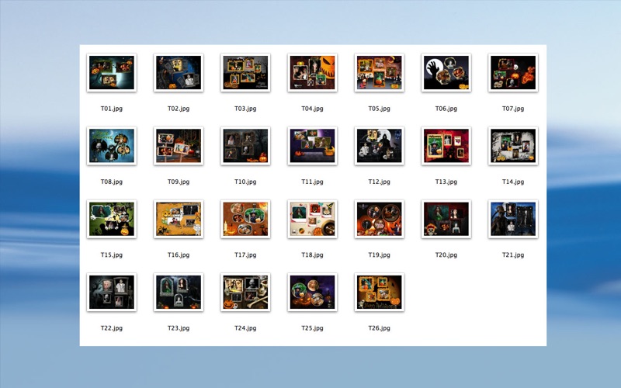Screen dimensions: 621x388
Task: Select the T10.jpg thumbnail image
Action: pos(245,146)
